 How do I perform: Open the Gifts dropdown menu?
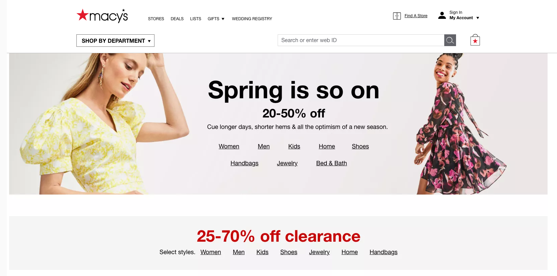(216, 19)
